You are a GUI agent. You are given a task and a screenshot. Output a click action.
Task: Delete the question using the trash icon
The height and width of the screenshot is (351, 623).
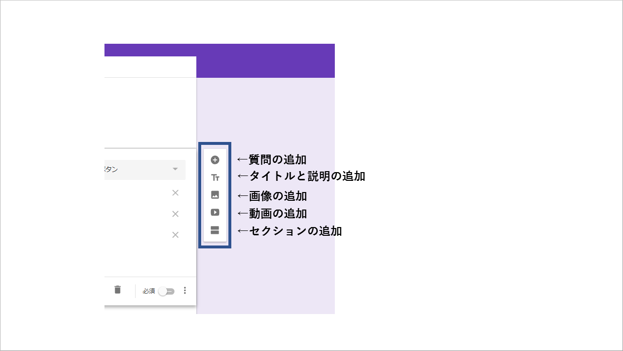coord(117,290)
